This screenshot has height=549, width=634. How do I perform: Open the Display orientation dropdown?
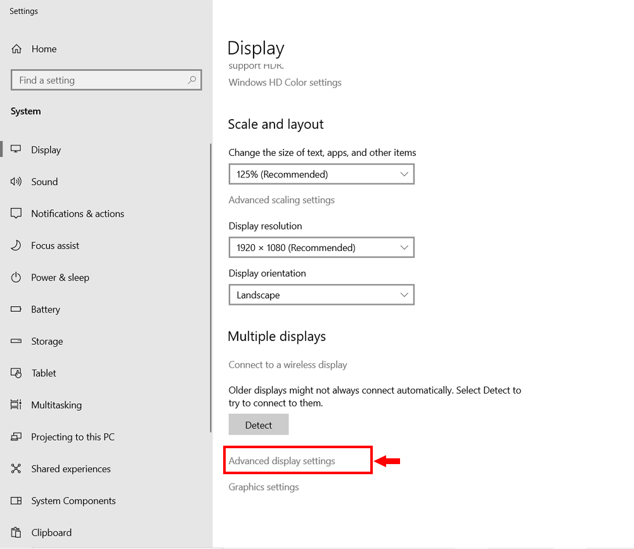[x=321, y=295]
